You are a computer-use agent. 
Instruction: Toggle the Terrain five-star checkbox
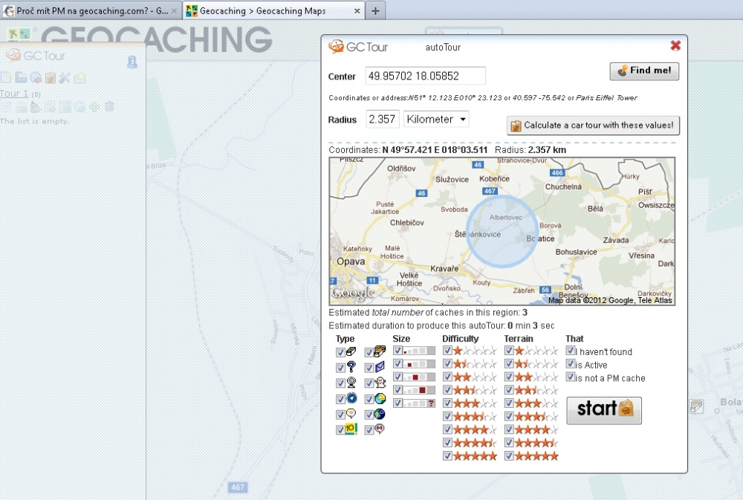coord(509,455)
